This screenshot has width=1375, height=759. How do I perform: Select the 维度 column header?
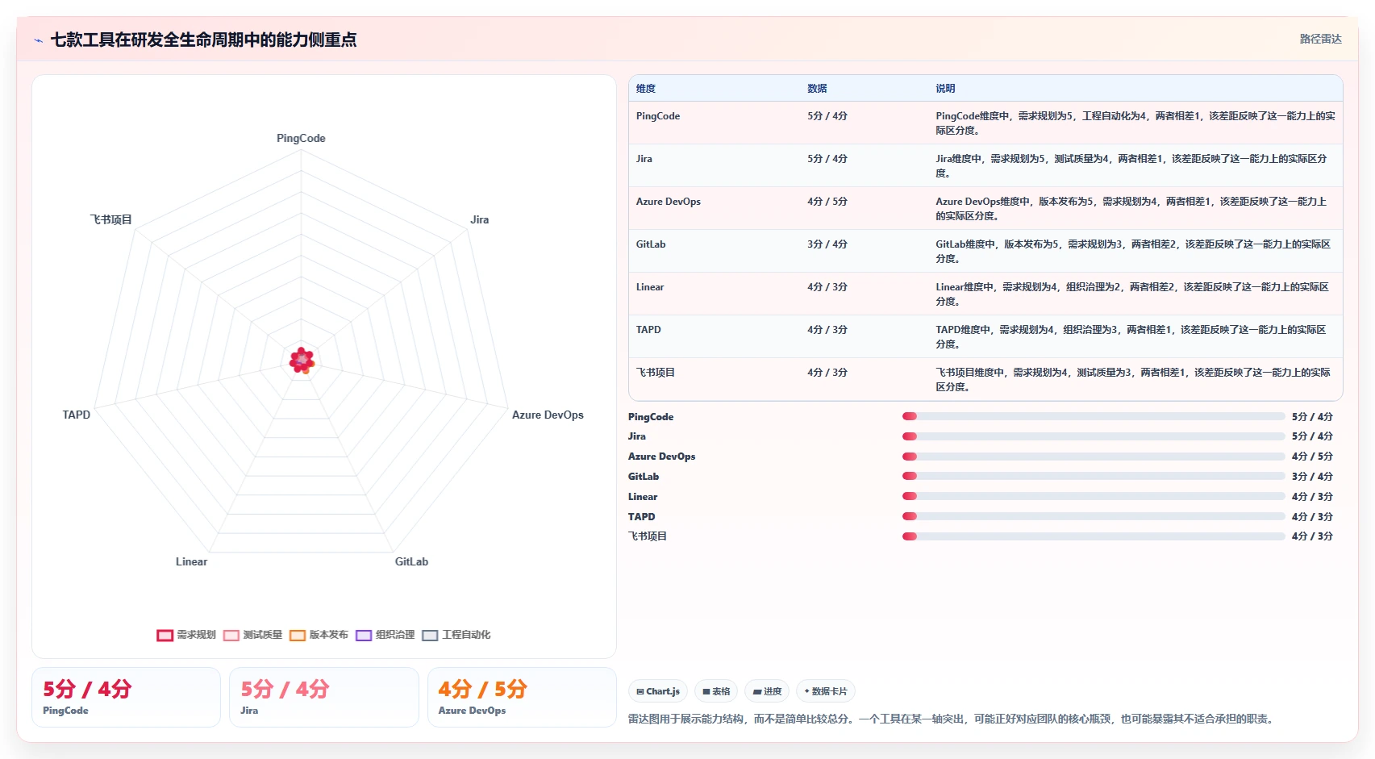646,89
